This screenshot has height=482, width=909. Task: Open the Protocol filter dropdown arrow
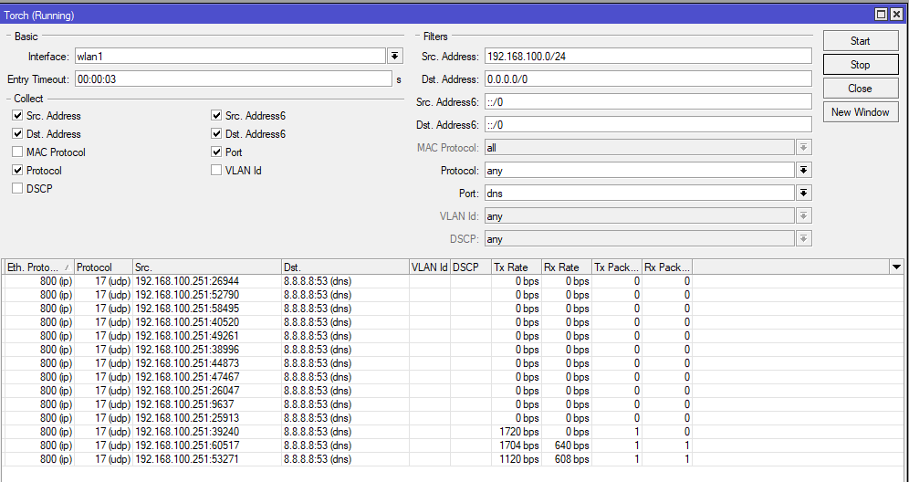(803, 171)
